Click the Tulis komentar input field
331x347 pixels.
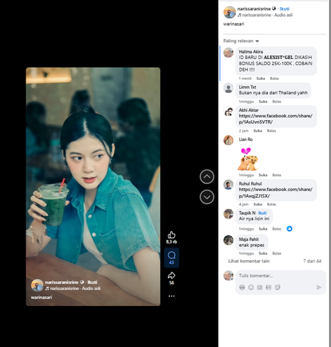pyautogui.click(x=280, y=276)
